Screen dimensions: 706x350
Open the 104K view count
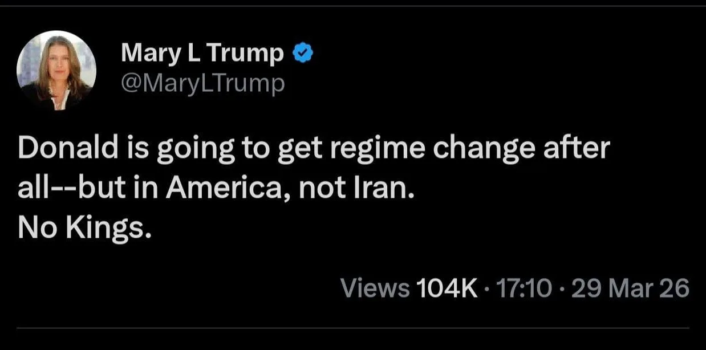[x=447, y=288]
